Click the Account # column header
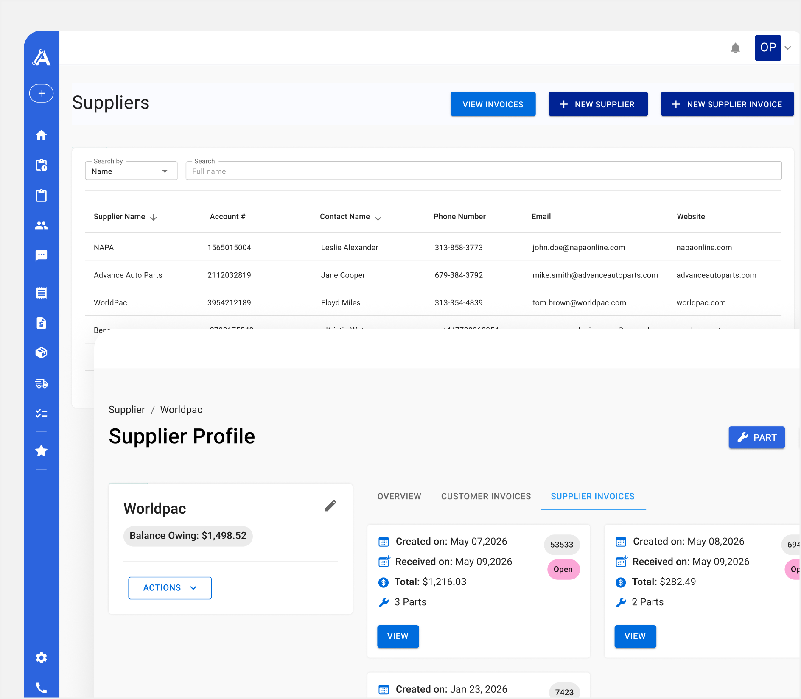This screenshot has height=699, width=801. pos(227,216)
